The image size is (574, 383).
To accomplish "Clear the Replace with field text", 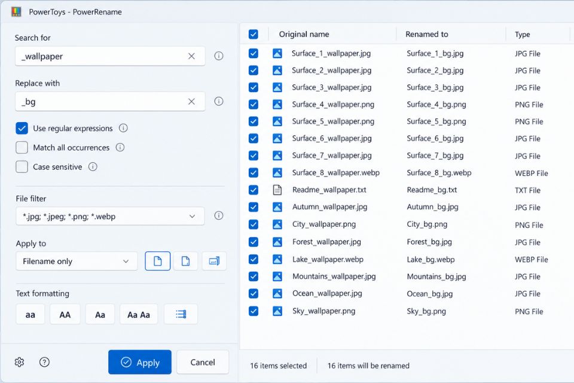I will pyautogui.click(x=191, y=102).
